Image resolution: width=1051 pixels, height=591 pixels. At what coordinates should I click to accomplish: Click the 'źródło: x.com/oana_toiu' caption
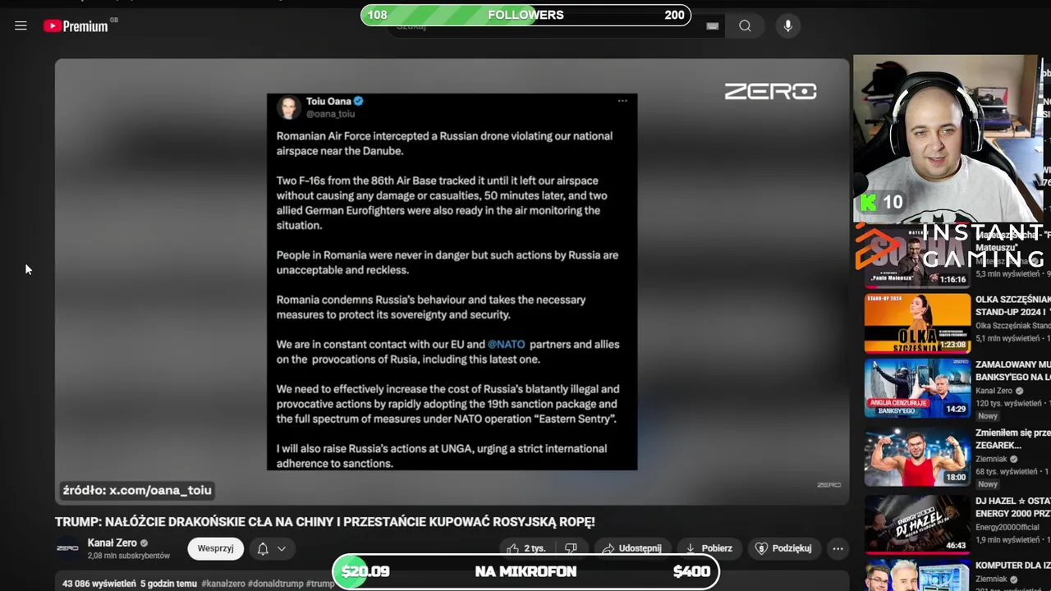coord(137,490)
